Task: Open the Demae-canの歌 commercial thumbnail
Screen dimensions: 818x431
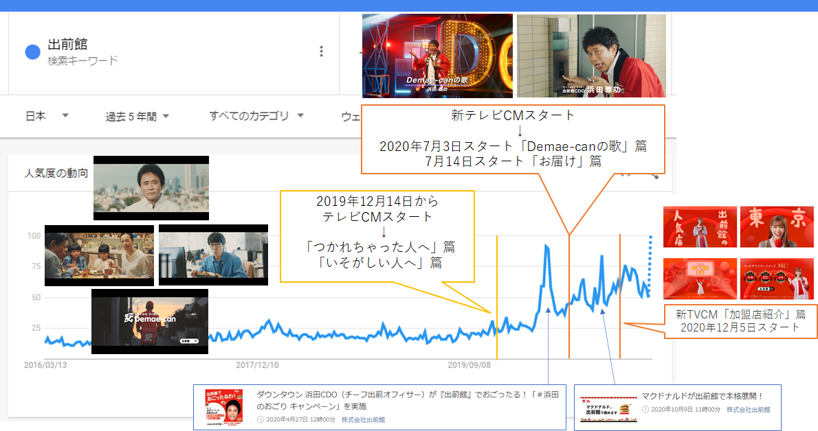Action: point(437,56)
